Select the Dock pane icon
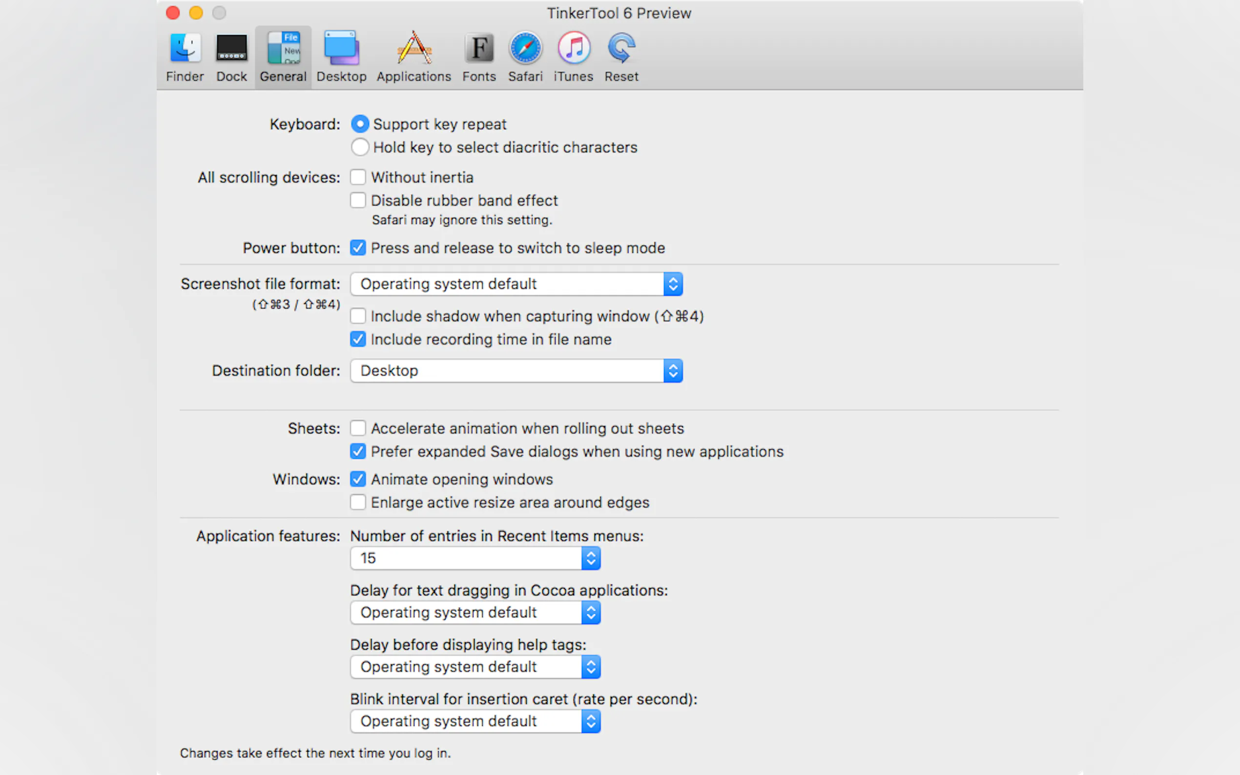Screen dimensions: 1240x775 (x=231, y=49)
